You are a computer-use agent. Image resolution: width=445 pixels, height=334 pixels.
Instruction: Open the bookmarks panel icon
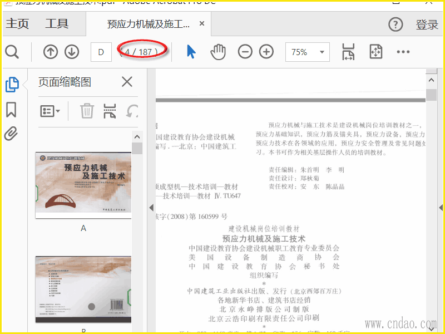click(11, 110)
